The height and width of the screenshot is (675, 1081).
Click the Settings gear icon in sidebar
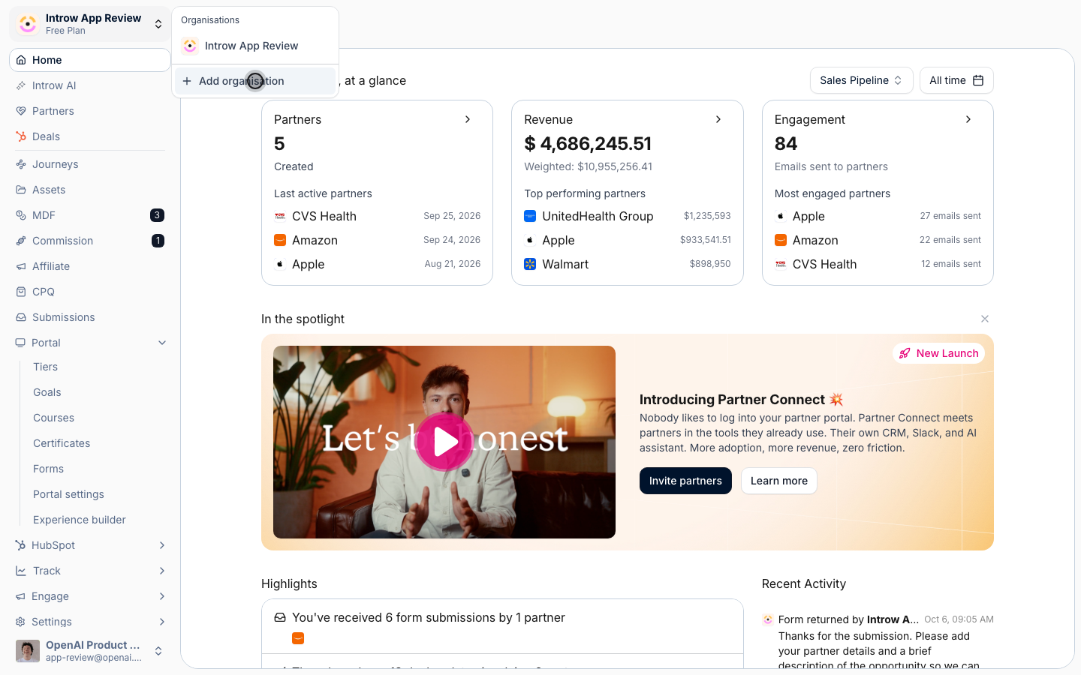coord(21,622)
